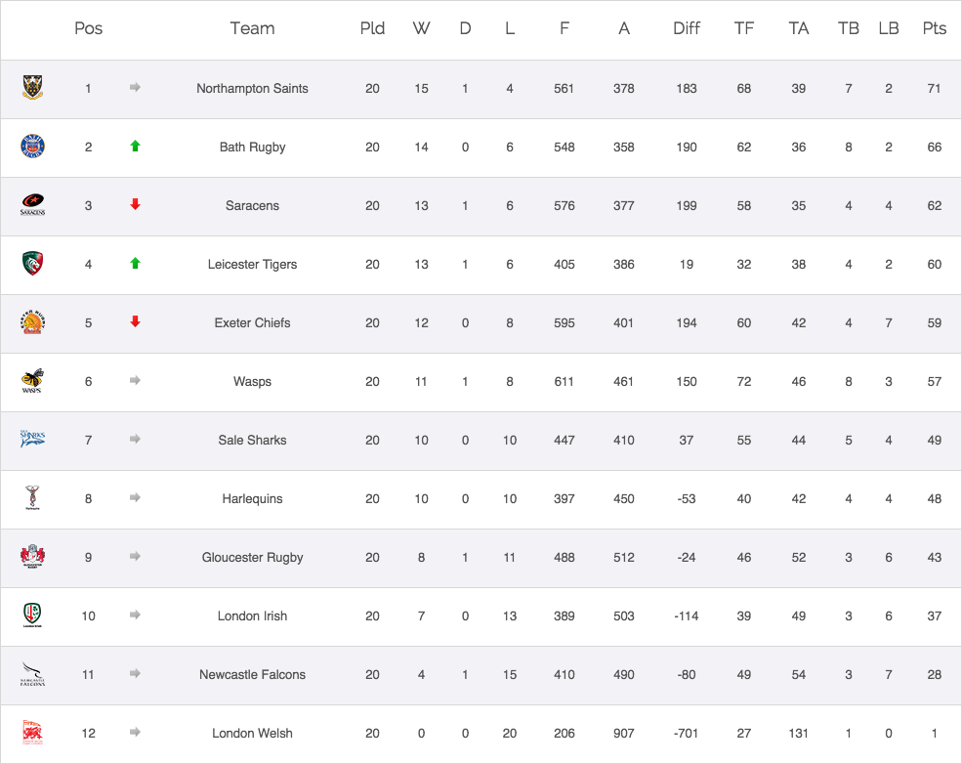Sort by the Pld column header
The height and width of the screenshot is (764, 962).
tap(372, 28)
